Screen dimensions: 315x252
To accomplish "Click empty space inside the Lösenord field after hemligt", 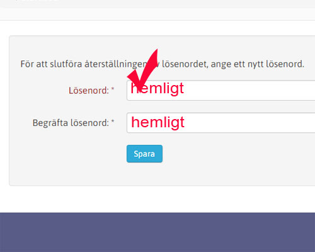I will [x=250, y=90].
